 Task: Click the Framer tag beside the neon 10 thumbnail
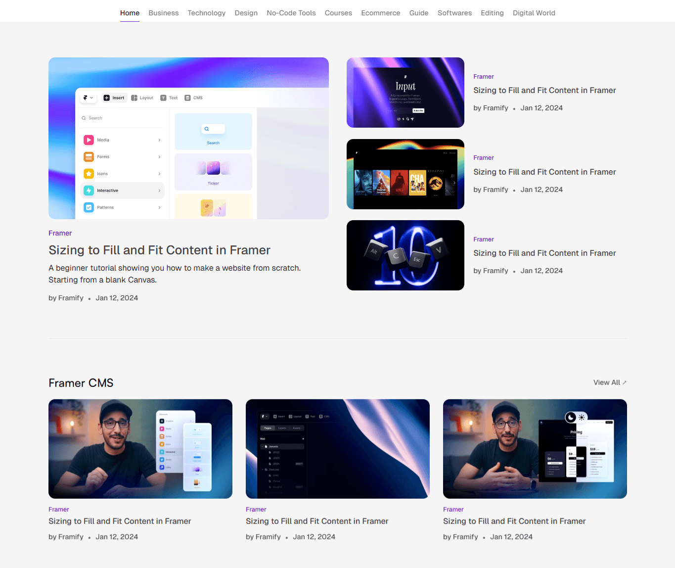(484, 239)
